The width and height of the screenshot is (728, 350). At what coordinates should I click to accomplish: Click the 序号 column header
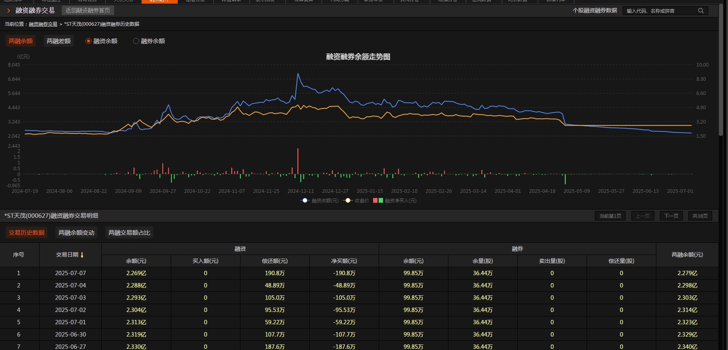tap(19, 255)
